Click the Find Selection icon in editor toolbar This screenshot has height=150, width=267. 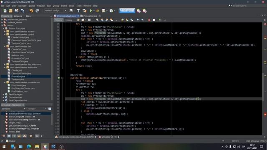[x=97, y=20]
